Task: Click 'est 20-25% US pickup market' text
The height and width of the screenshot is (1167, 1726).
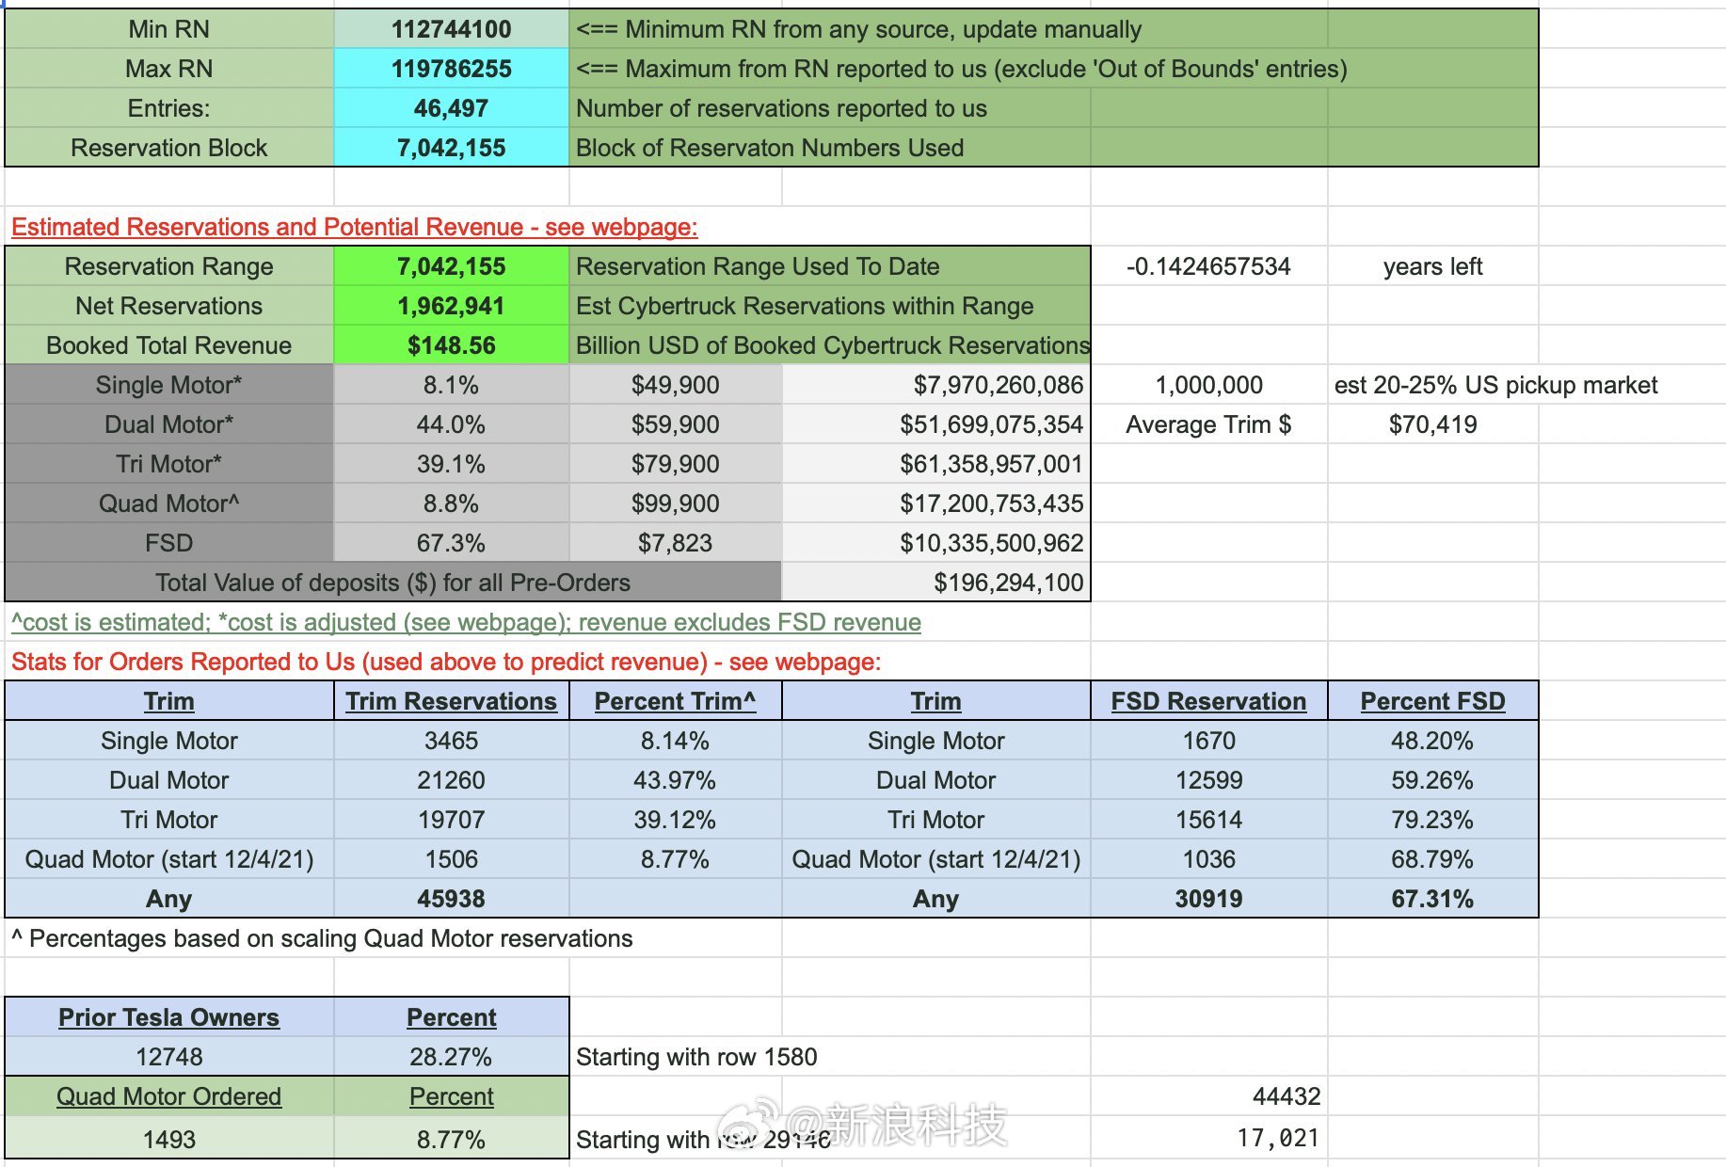Action: click(x=1496, y=385)
